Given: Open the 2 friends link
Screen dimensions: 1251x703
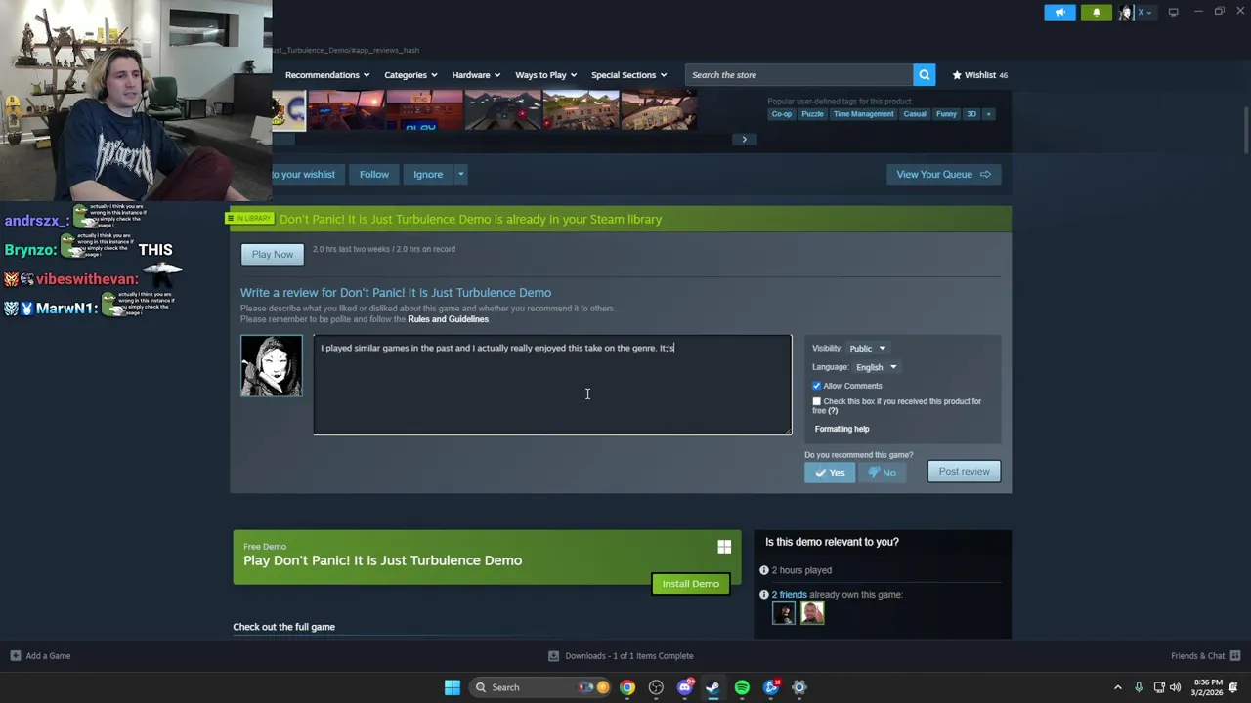Looking at the screenshot, I should [790, 595].
